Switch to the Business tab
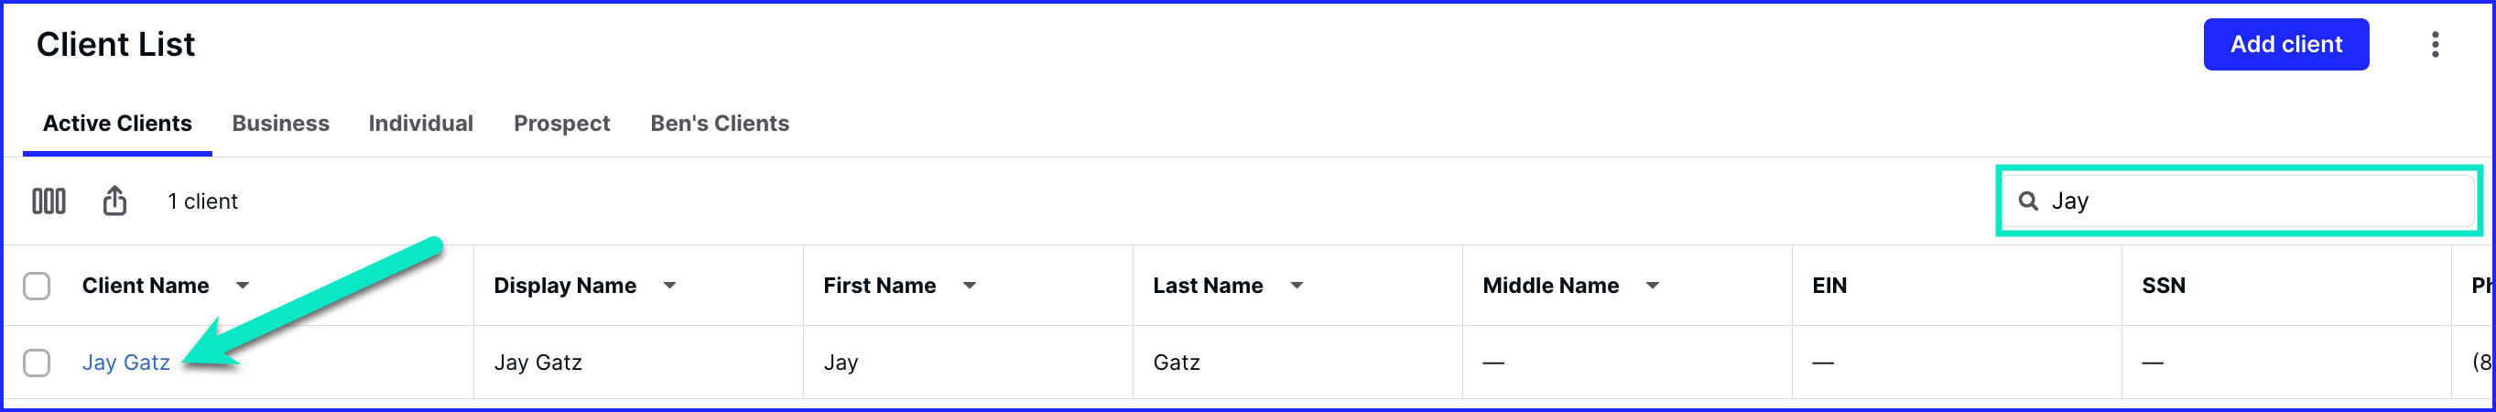This screenshot has width=2496, height=412. pos(281,123)
